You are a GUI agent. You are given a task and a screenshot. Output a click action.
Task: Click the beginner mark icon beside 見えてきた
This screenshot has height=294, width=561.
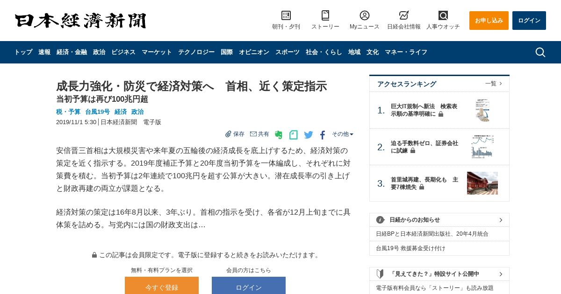pyautogui.click(x=380, y=274)
